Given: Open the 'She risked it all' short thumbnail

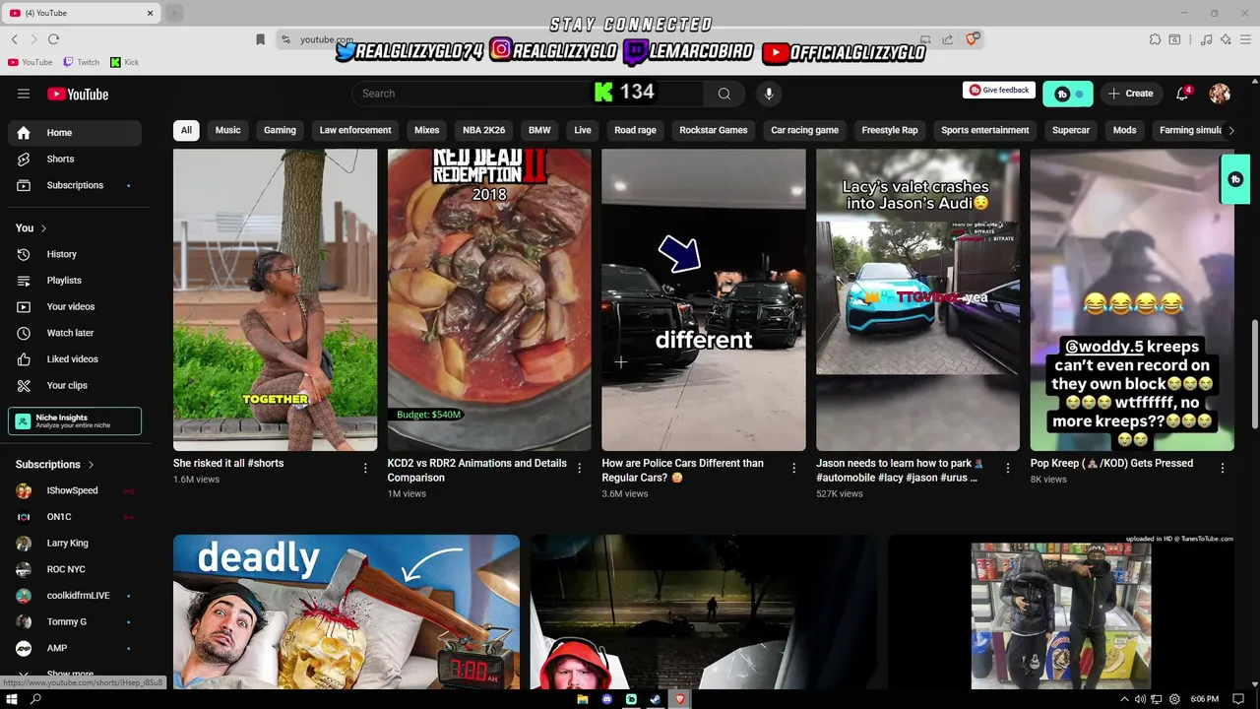Looking at the screenshot, I should click(x=275, y=300).
